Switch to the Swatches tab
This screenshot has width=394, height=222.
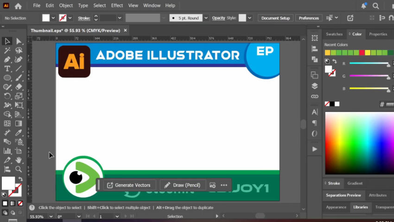pos(334,34)
